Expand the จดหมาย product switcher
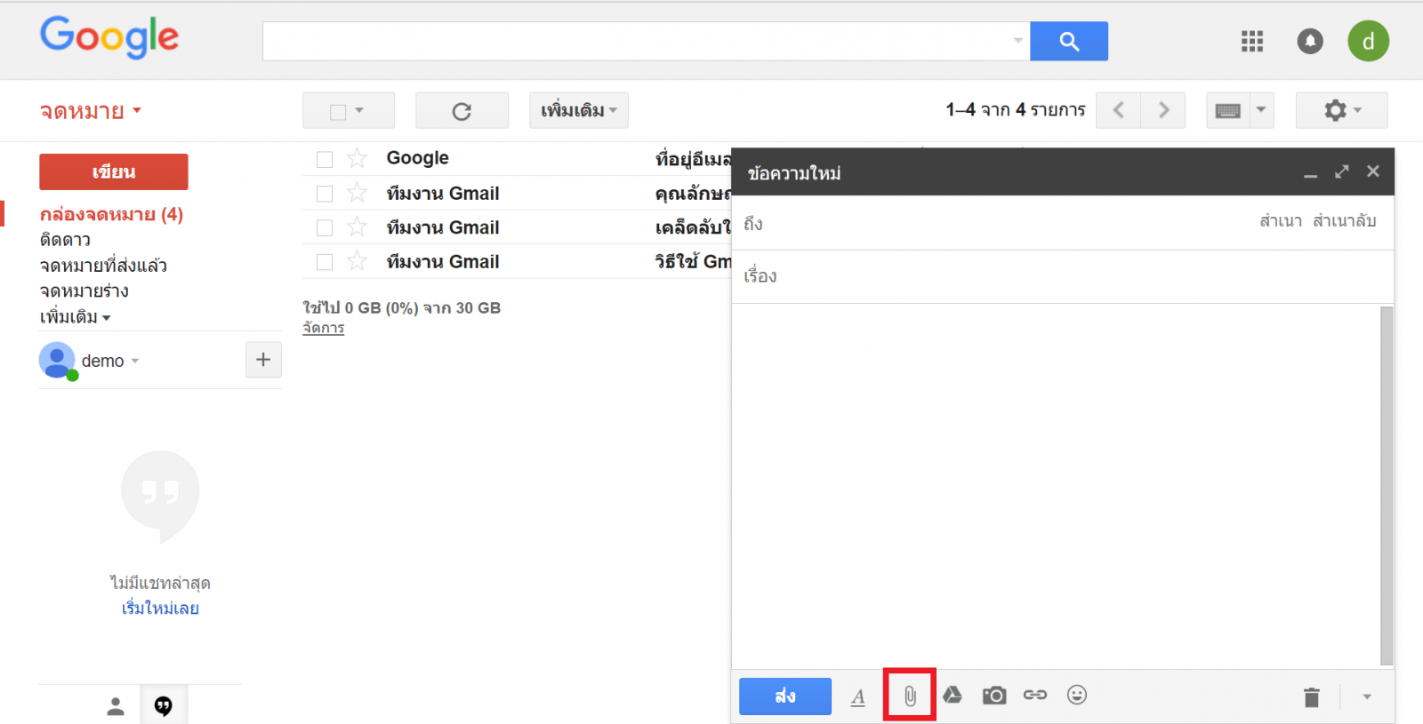 point(91,111)
